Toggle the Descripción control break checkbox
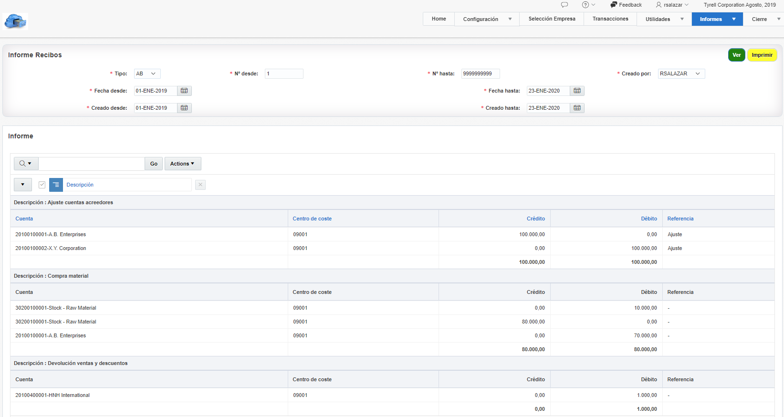 coord(42,185)
